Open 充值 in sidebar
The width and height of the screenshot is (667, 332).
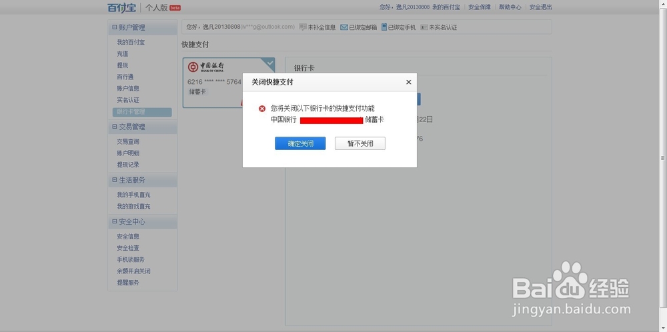(x=123, y=54)
